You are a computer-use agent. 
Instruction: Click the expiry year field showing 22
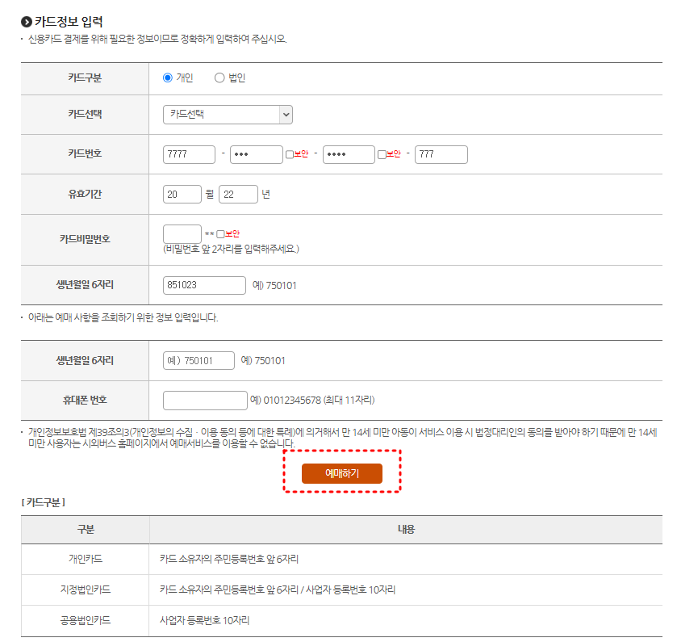[238, 194]
